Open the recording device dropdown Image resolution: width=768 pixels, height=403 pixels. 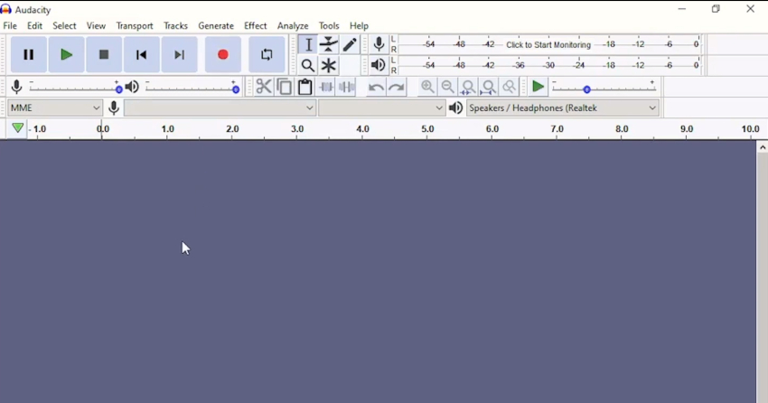coord(220,108)
